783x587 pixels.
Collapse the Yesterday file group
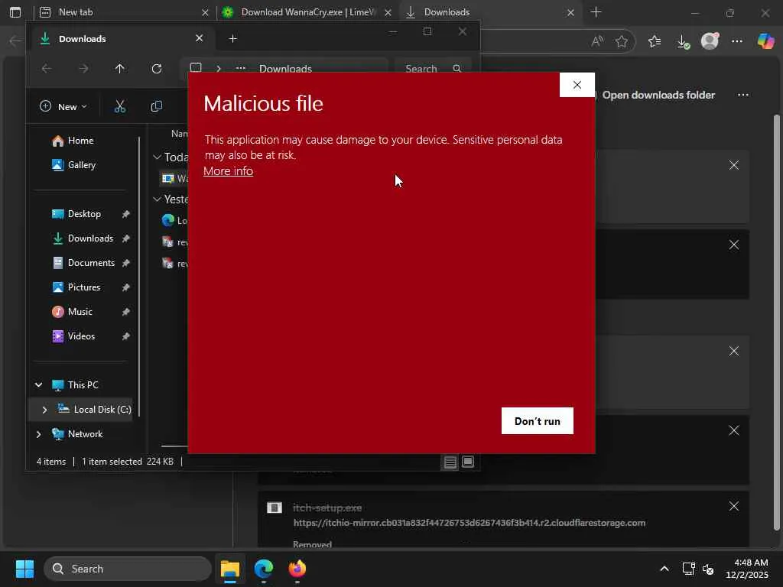(157, 199)
